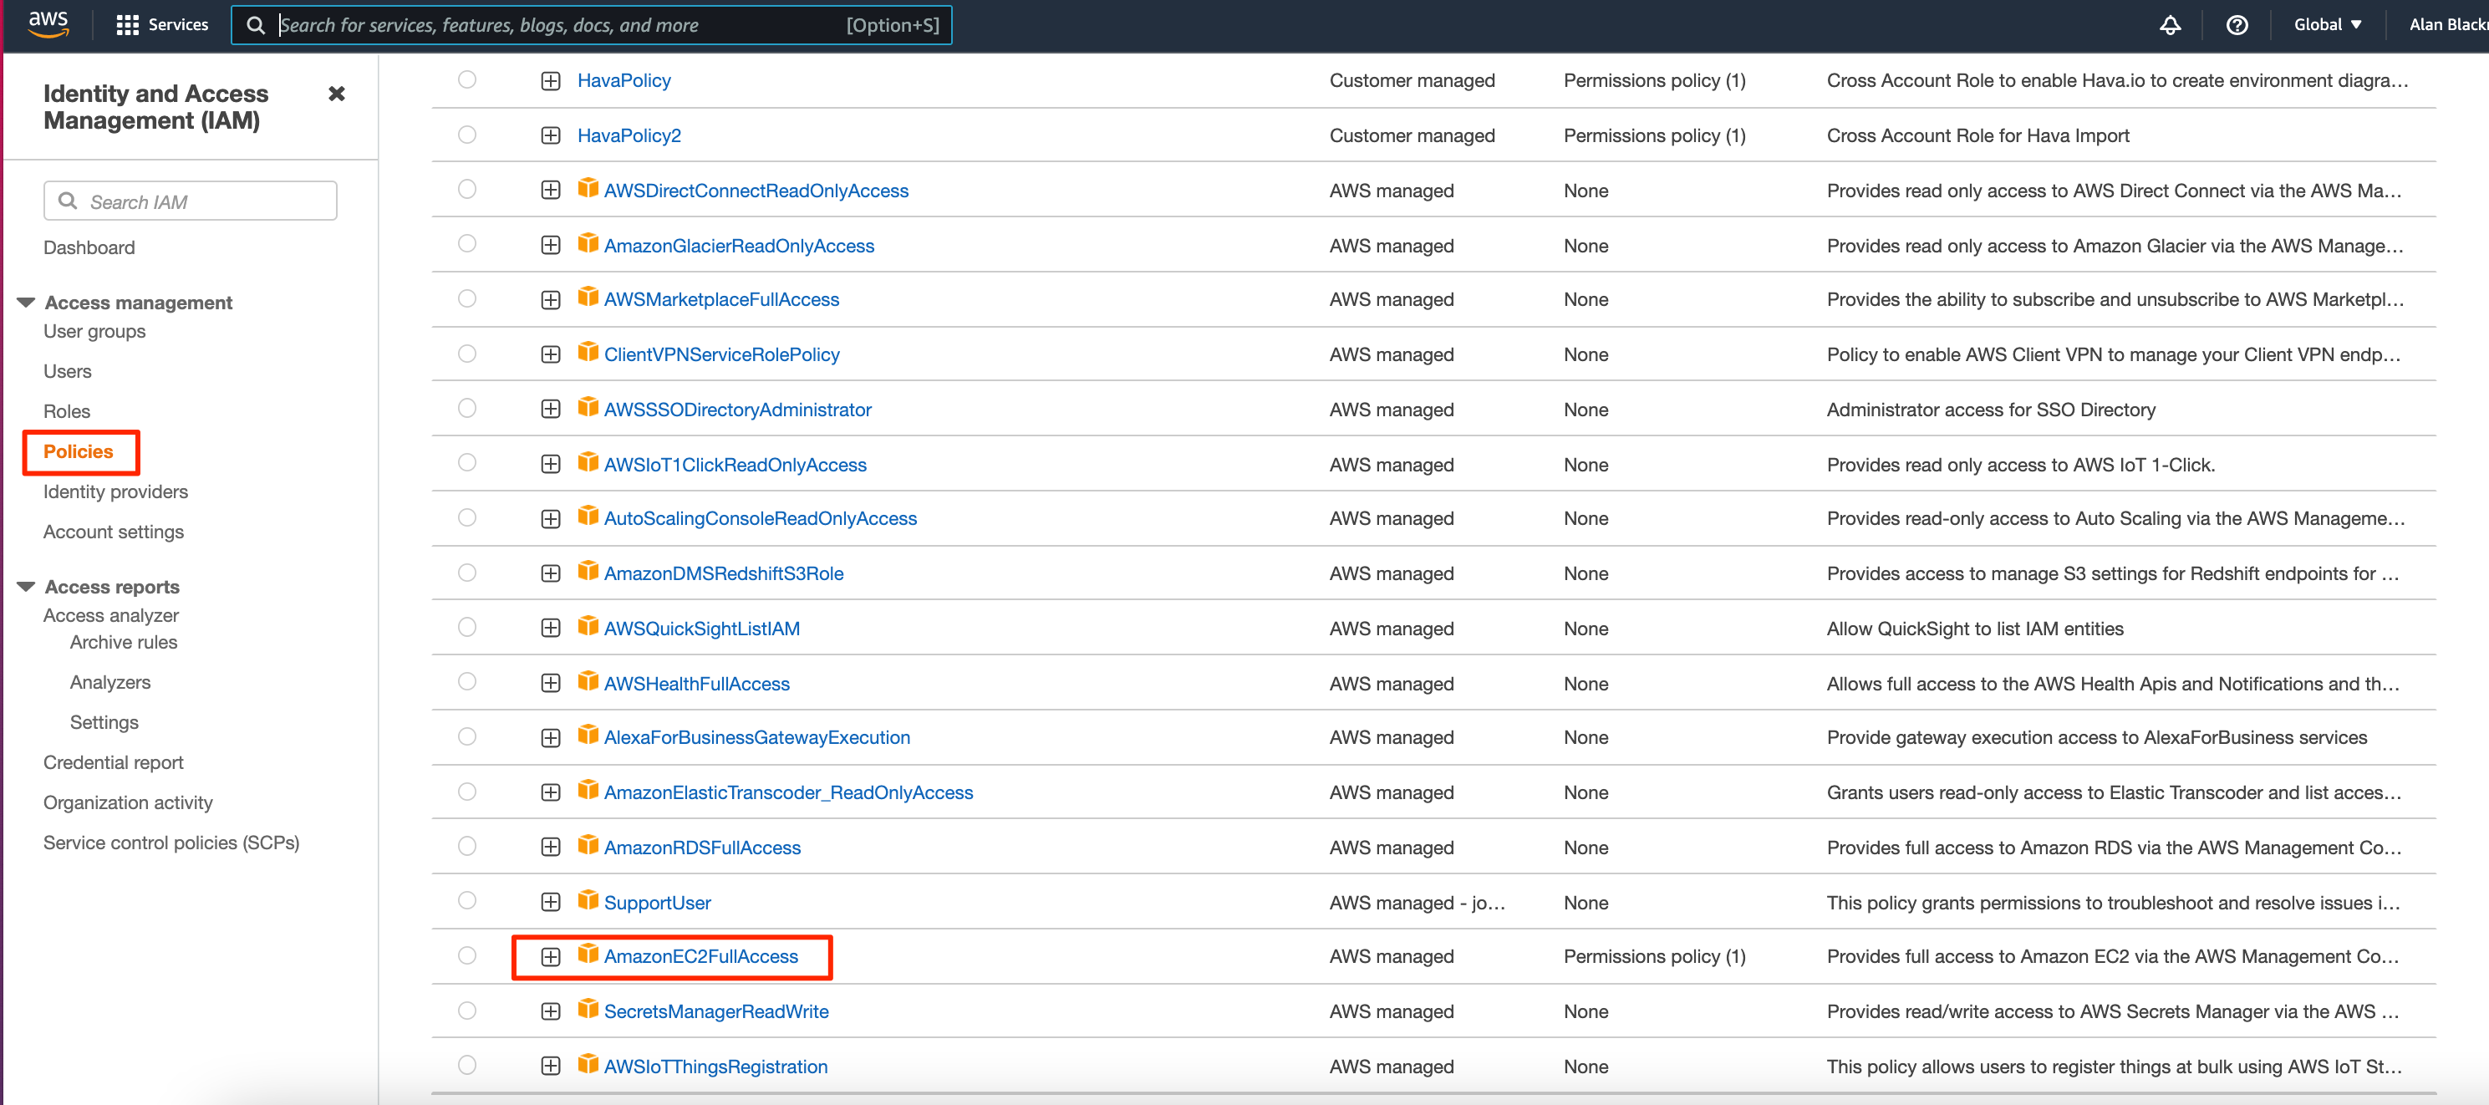
Task: Select the radio button for AWSHealthFullAccess
Action: 468,682
